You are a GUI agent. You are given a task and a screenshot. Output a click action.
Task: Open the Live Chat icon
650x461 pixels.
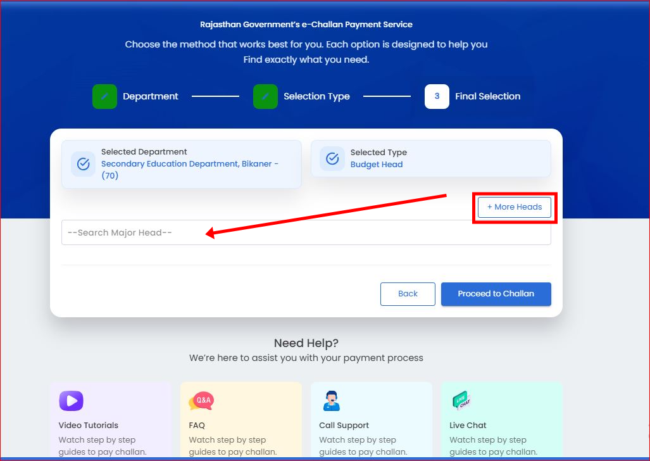(461, 401)
